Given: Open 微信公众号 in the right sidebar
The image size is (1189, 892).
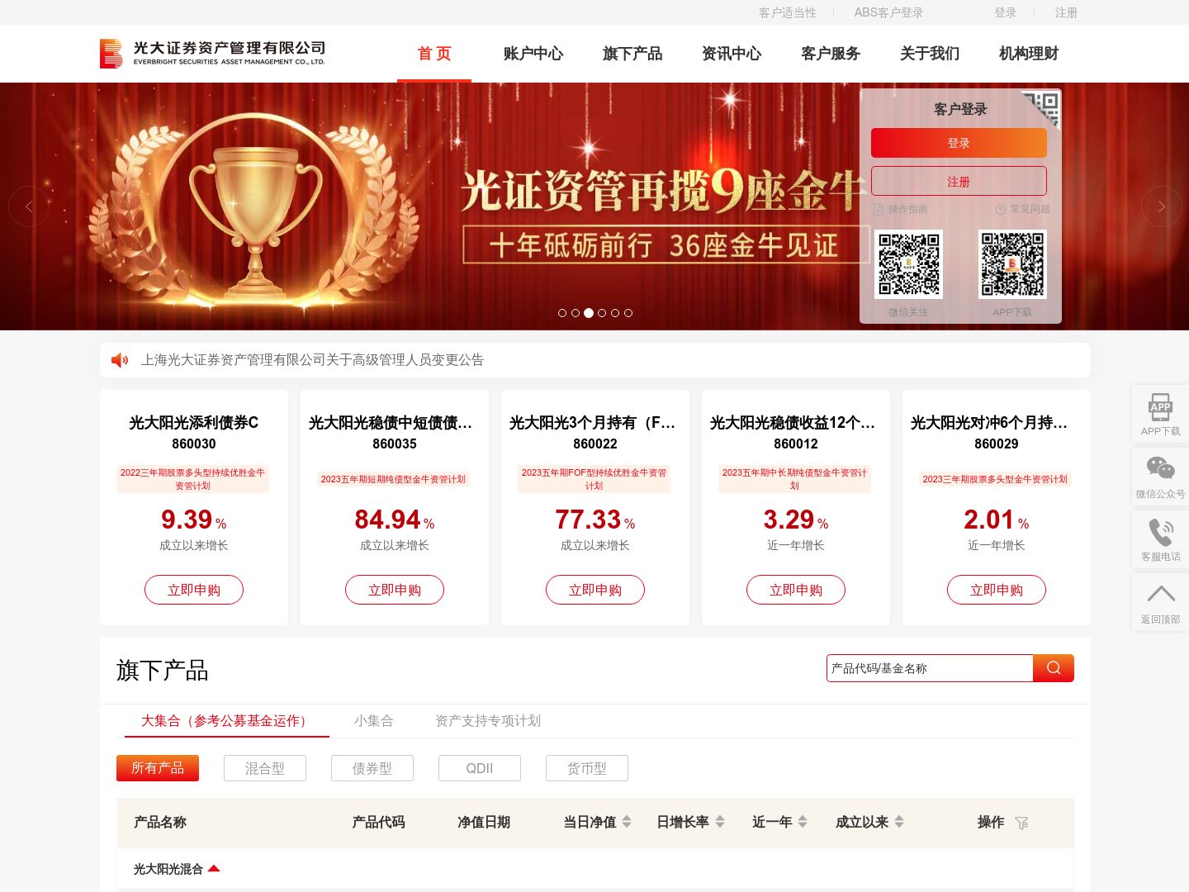Looking at the screenshot, I should point(1160,477).
